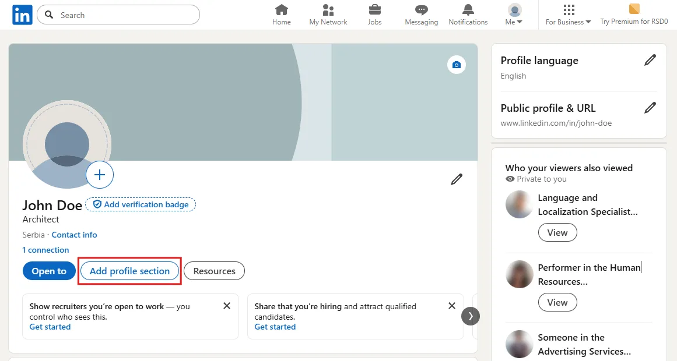Select the My Network icon
This screenshot has height=361, width=677.
[x=328, y=10]
